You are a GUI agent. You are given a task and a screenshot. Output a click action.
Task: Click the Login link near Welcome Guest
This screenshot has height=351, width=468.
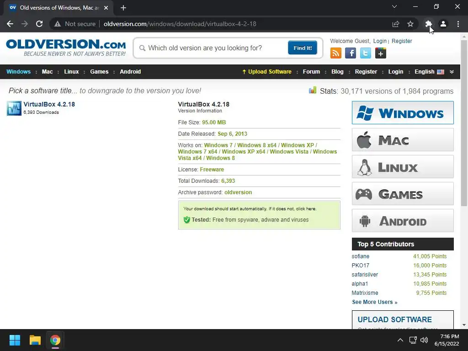click(380, 41)
